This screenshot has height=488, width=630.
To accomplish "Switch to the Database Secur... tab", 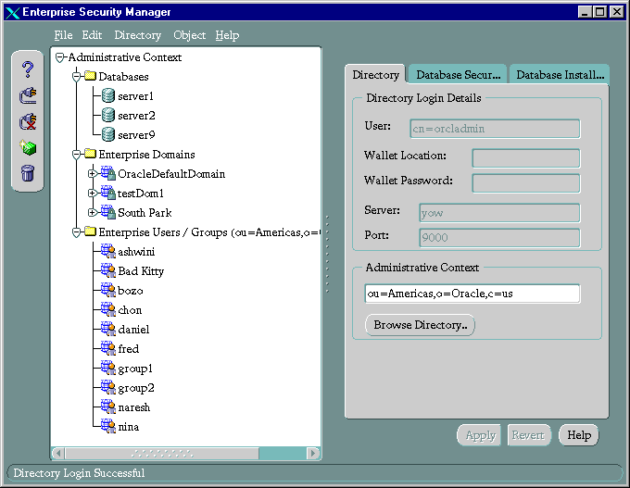I will coord(458,75).
